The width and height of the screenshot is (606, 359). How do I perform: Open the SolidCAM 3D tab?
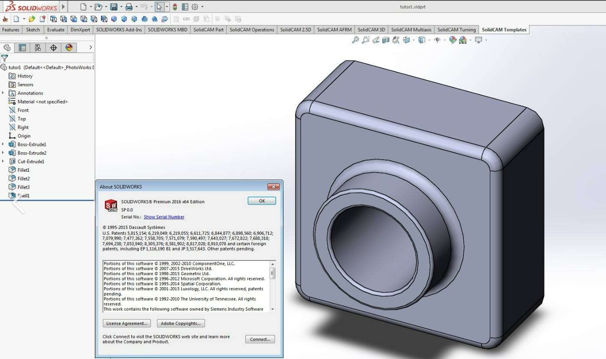click(x=371, y=30)
